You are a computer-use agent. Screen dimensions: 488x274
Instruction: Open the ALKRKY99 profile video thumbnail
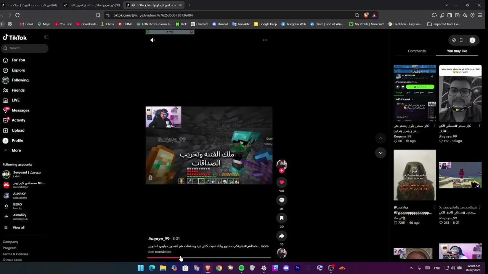click(415, 93)
